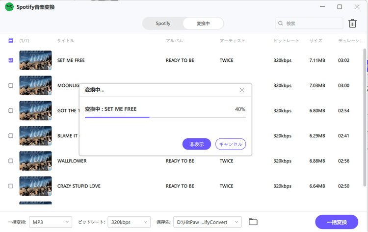Click the 03:00 duration value
This screenshot has width=368, height=232.
click(343, 85)
